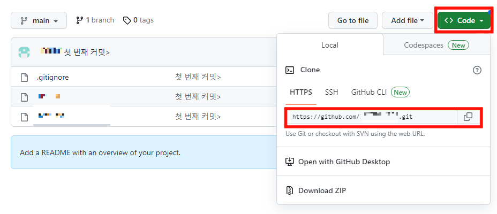Viewport: 497px width, 214px height.
Task: Open the latest commit message next to avatar
Action: coord(87,52)
